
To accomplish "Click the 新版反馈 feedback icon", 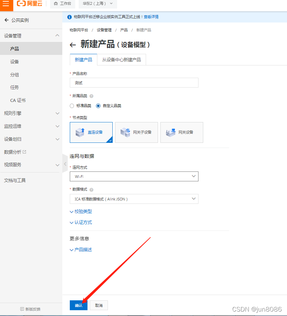I will point(21,308).
